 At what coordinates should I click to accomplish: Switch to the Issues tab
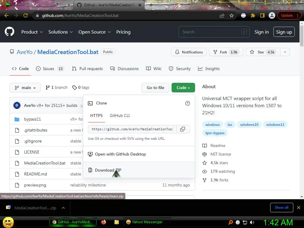[50, 69]
